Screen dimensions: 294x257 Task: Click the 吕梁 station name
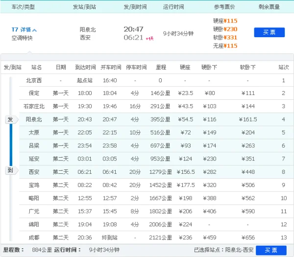(x=34, y=146)
